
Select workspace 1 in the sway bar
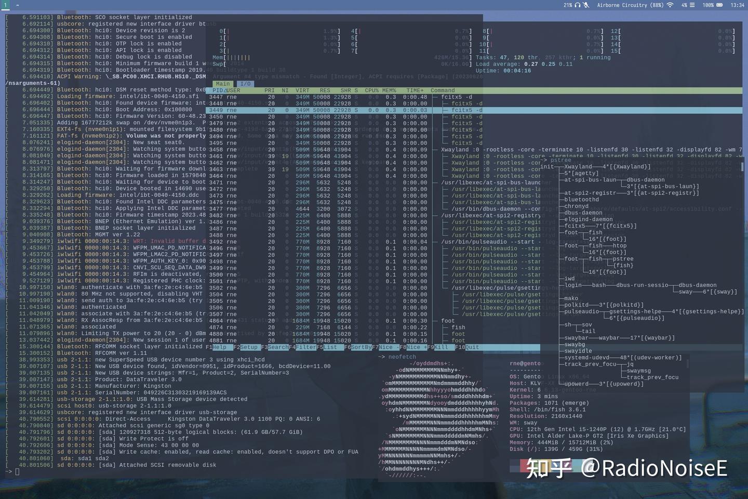5,5
